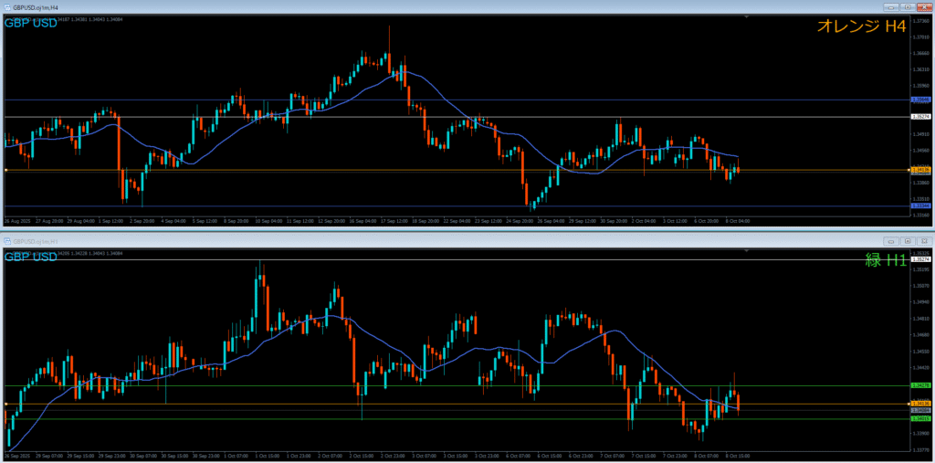The image size is (935, 463).
Task: Click the 緑 H1 text label
Action: pos(885,260)
